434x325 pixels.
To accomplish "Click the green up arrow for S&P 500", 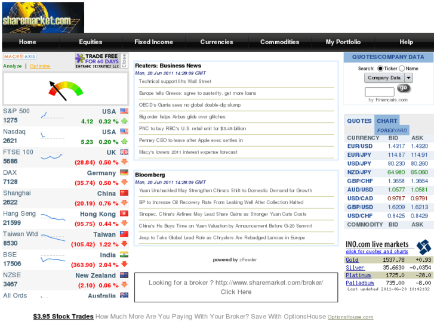I will (124, 121).
